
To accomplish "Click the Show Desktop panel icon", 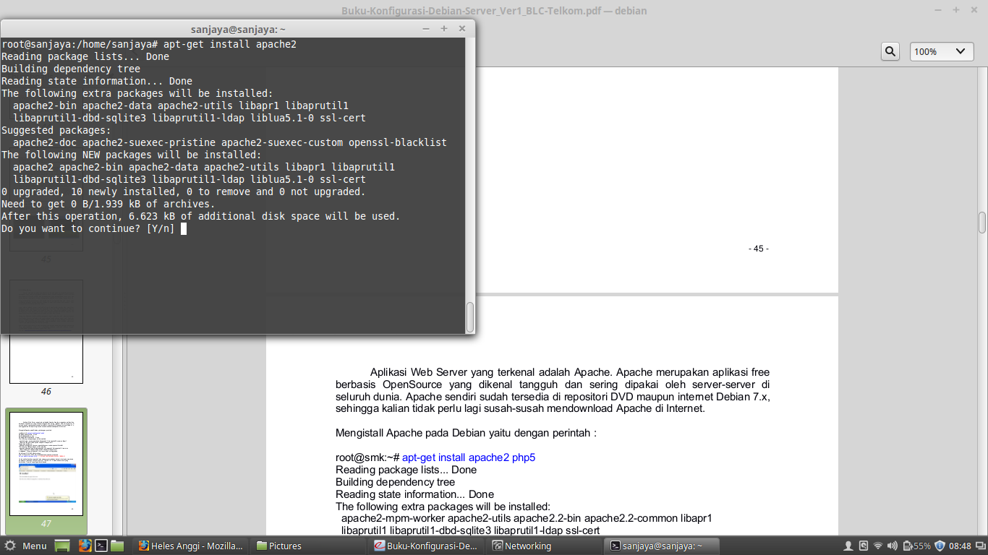I will coord(62,546).
